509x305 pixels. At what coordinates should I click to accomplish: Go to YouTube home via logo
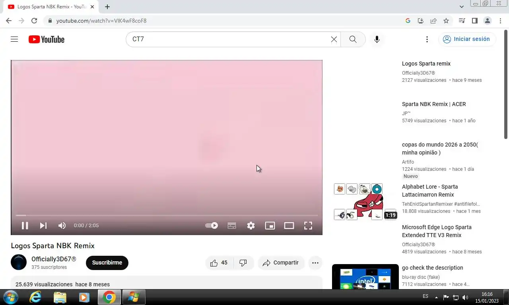[47, 39]
